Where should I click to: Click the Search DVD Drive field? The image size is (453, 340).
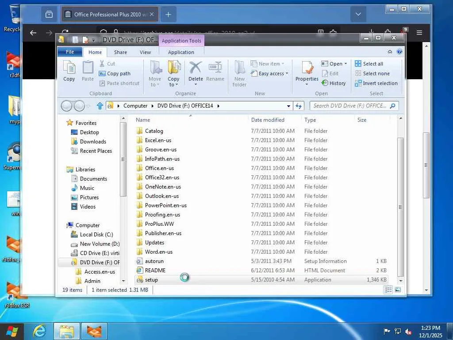point(354,106)
